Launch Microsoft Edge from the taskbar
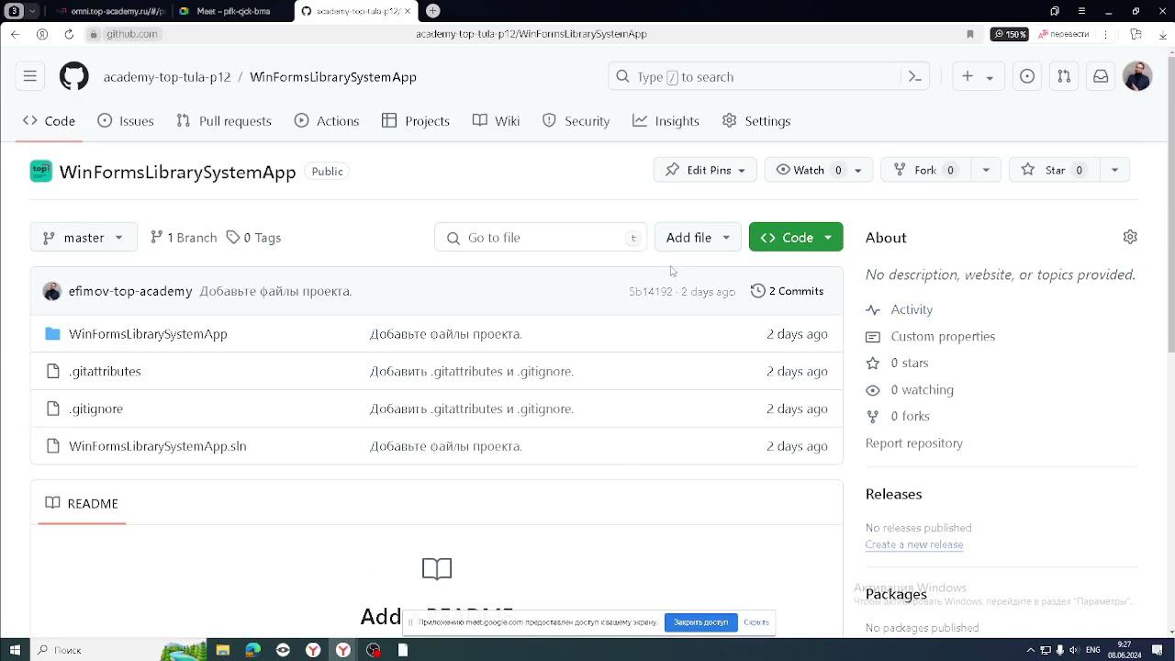This screenshot has height=661, width=1175. pos(253,650)
